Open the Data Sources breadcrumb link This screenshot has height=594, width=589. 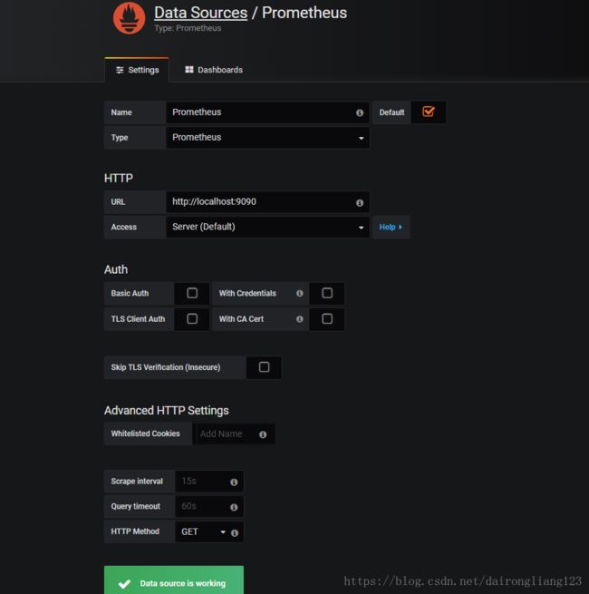pyautogui.click(x=200, y=13)
